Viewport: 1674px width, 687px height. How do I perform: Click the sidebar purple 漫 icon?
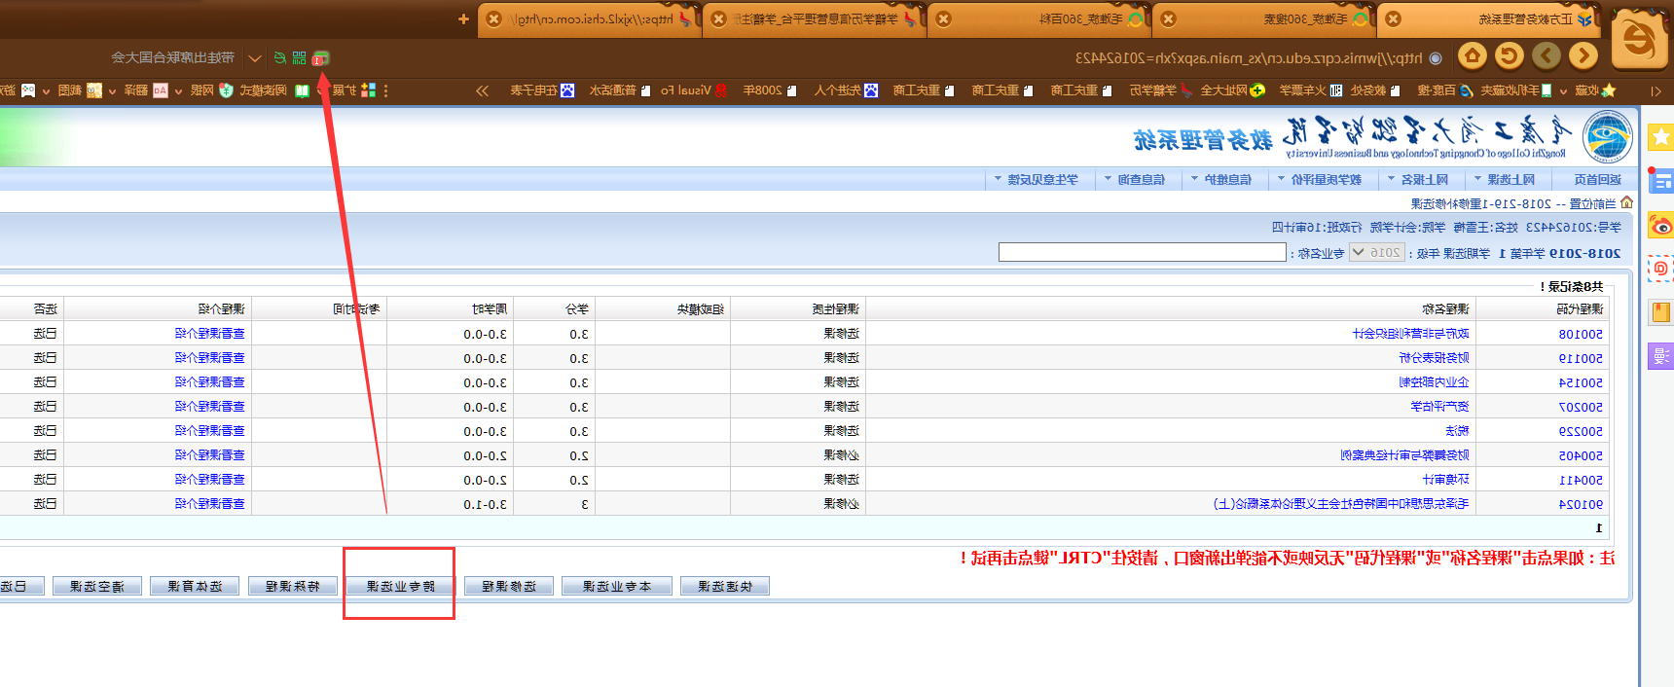[1661, 355]
